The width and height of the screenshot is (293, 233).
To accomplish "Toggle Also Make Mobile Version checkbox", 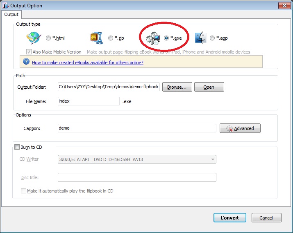I will (x=29, y=52).
